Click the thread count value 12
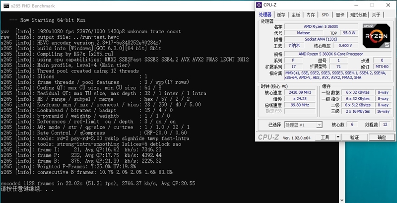 (385, 125)
